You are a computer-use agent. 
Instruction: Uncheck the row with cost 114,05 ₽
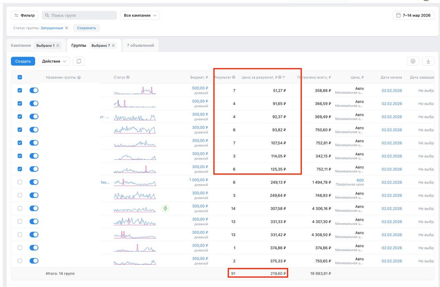coord(20,156)
